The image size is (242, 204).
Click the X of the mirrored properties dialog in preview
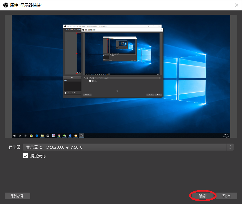162,30
